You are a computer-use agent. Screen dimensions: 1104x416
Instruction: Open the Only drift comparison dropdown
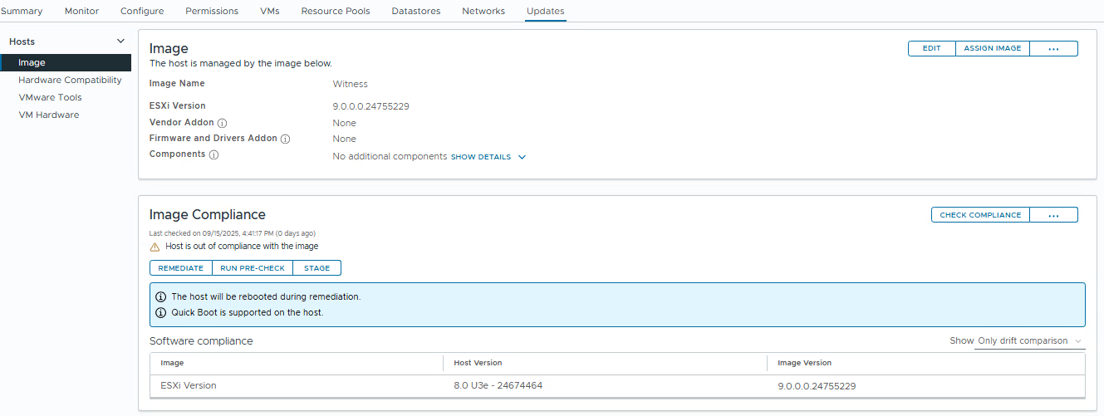pos(1029,341)
